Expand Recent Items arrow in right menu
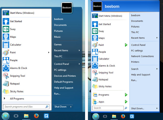Screen dimensions: 163x120 (157, 38)
